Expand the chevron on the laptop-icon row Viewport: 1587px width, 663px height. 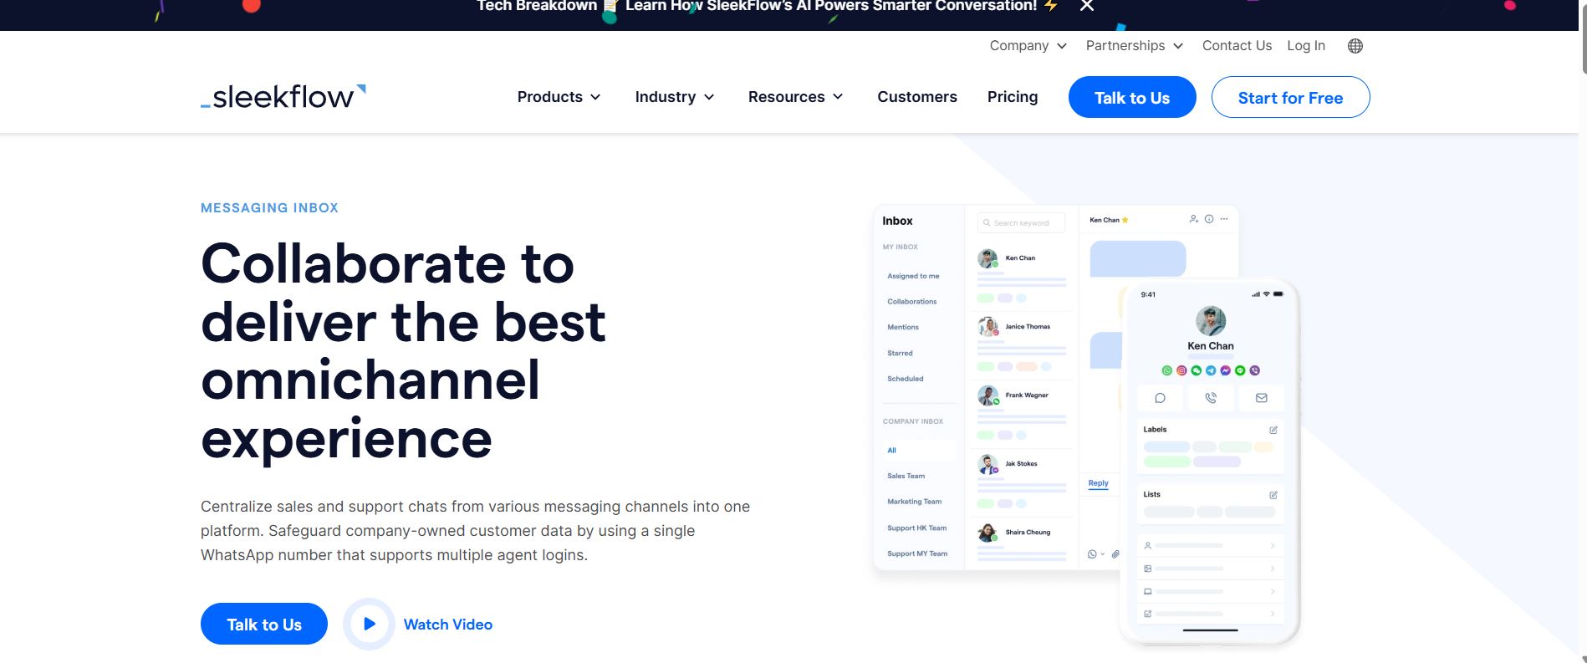[1273, 591]
